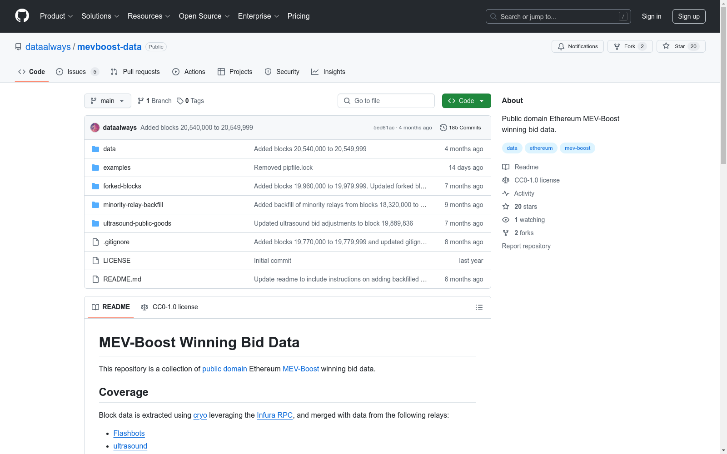This screenshot has height=454, width=727.
Task: Open commit 5ed61ac hash link
Action: (x=384, y=128)
